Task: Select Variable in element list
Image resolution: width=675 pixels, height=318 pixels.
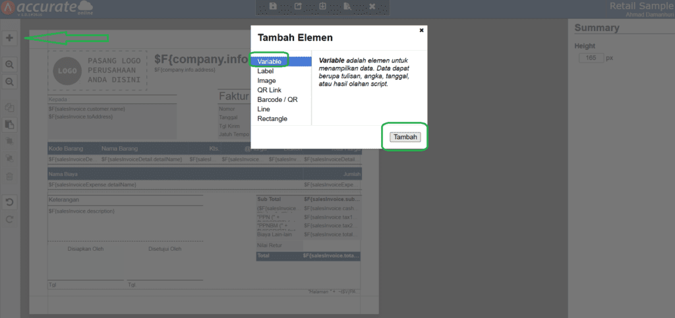Action: 281,61
